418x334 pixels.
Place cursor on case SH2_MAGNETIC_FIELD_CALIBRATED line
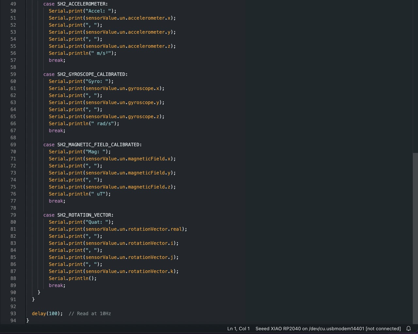(x=92, y=144)
